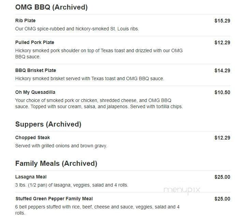Screen dimensions: 243x218
Task: Click the Chopped Steak description text
Action: click(x=61, y=146)
